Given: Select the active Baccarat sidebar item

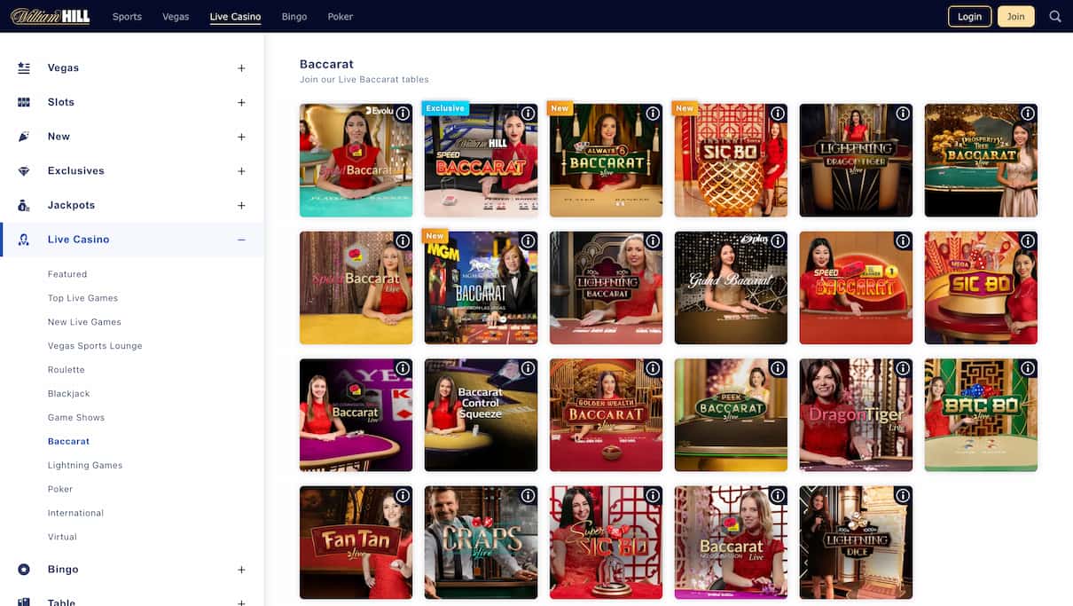Looking at the screenshot, I should tap(68, 441).
